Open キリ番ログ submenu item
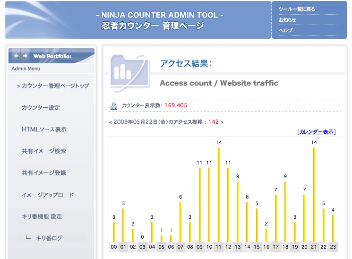Image resolution: width=352 pixels, height=259 pixels. coord(49,238)
